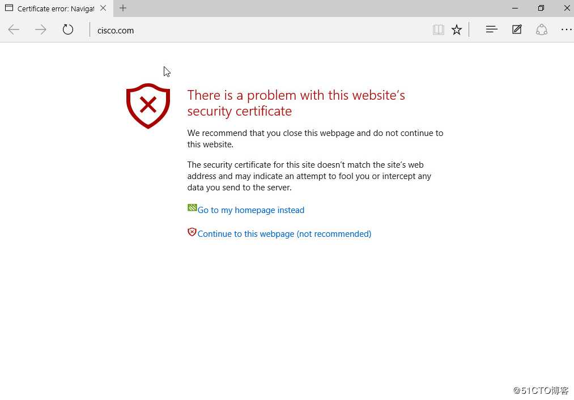Close the Certificate error tab
This screenshot has width=574, height=400.
pyautogui.click(x=103, y=8)
